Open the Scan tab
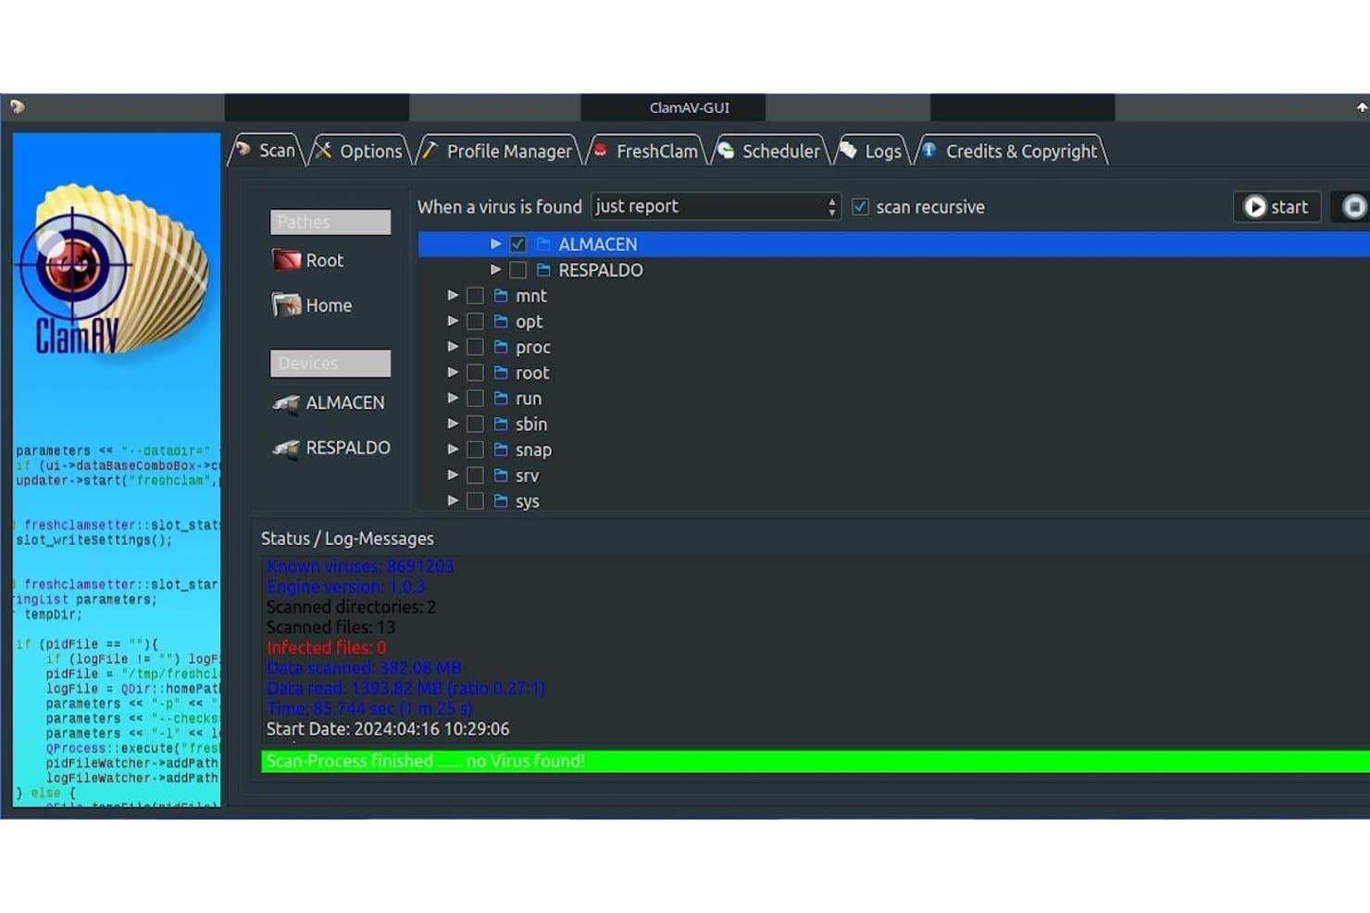Screen dimensions: 1370x913 pyautogui.click(x=267, y=150)
